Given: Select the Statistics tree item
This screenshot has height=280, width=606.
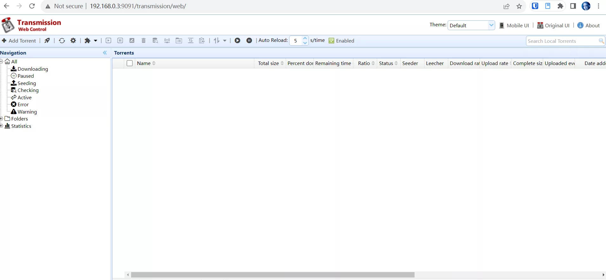Looking at the screenshot, I should pyautogui.click(x=21, y=126).
